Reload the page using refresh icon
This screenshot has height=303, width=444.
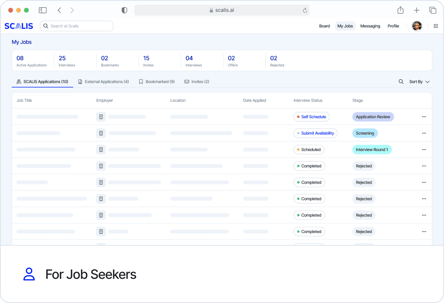pyautogui.click(x=305, y=10)
